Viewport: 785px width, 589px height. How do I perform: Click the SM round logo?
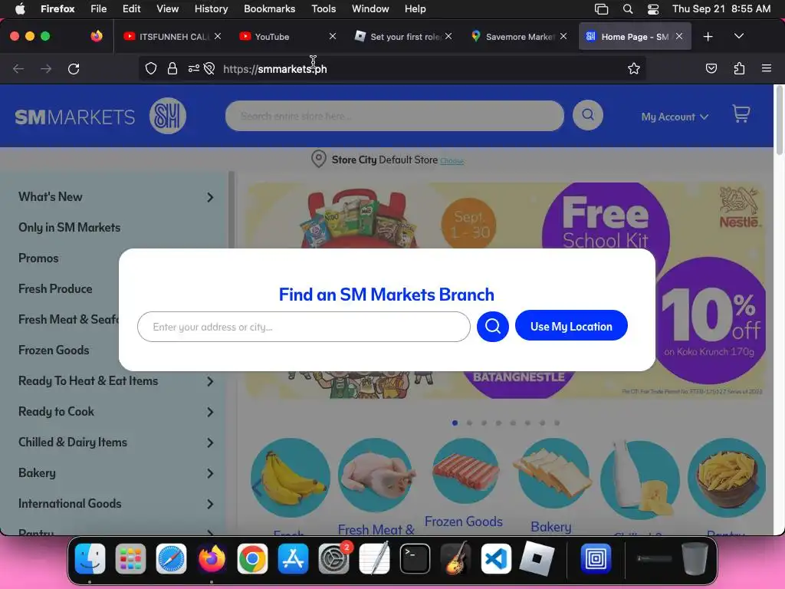tap(168, 117)
